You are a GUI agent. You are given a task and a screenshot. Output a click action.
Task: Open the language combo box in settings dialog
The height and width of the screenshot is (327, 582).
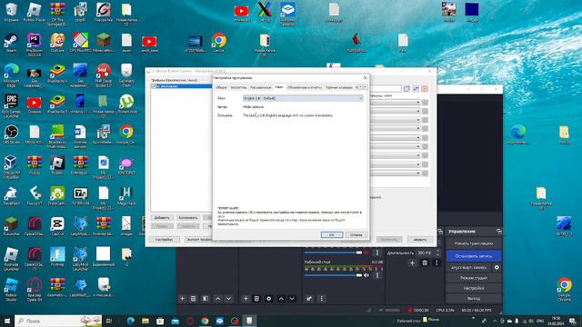[x=303, y=98]
